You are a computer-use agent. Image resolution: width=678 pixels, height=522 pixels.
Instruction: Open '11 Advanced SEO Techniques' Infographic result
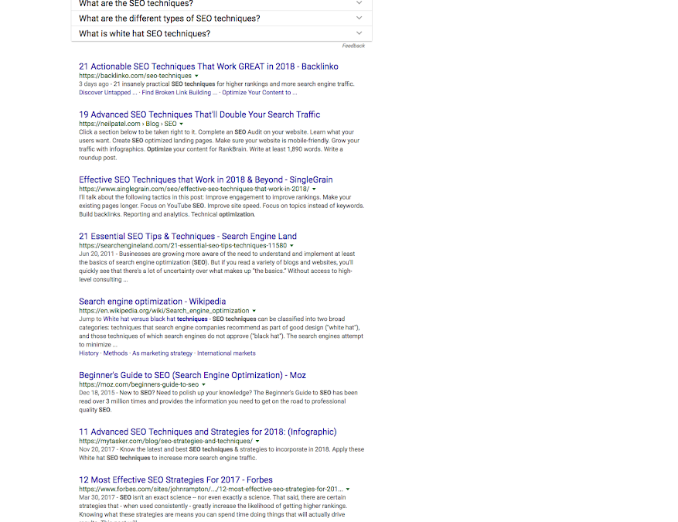pyautogui.click(x=207, y=432)
